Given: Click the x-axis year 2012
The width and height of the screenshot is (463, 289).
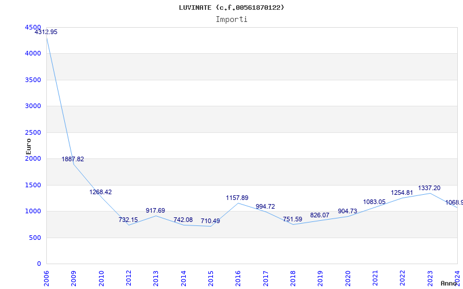Looking at the screenshot, I should 128,279.
